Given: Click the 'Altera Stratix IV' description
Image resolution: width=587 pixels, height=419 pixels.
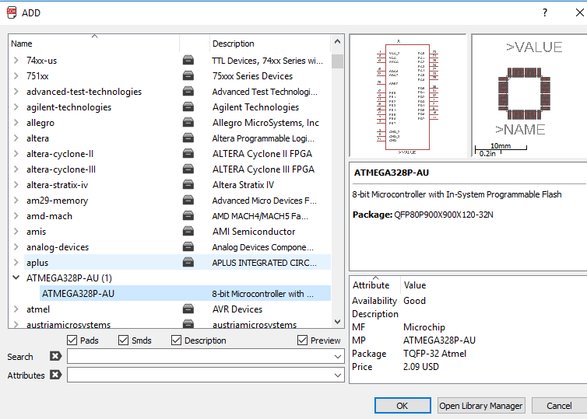Looking at the screenshot, I should 243,185.
